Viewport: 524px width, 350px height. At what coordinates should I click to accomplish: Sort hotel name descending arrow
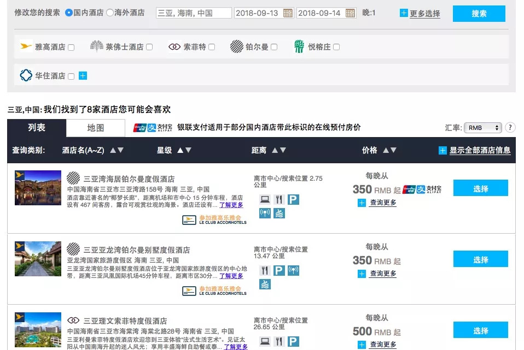[x=121, y=150]
